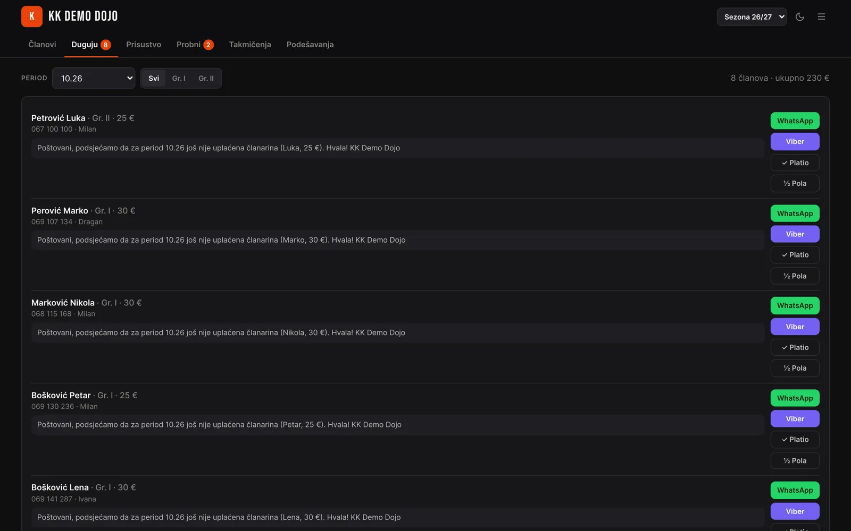The image size is (851, 531).
Task: Switch to the Članovi tab
Action: click(42, 45)
